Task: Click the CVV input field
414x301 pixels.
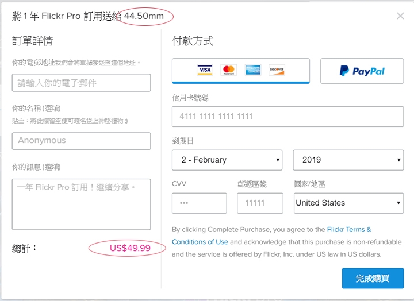Action: click(x=200, y=203)
